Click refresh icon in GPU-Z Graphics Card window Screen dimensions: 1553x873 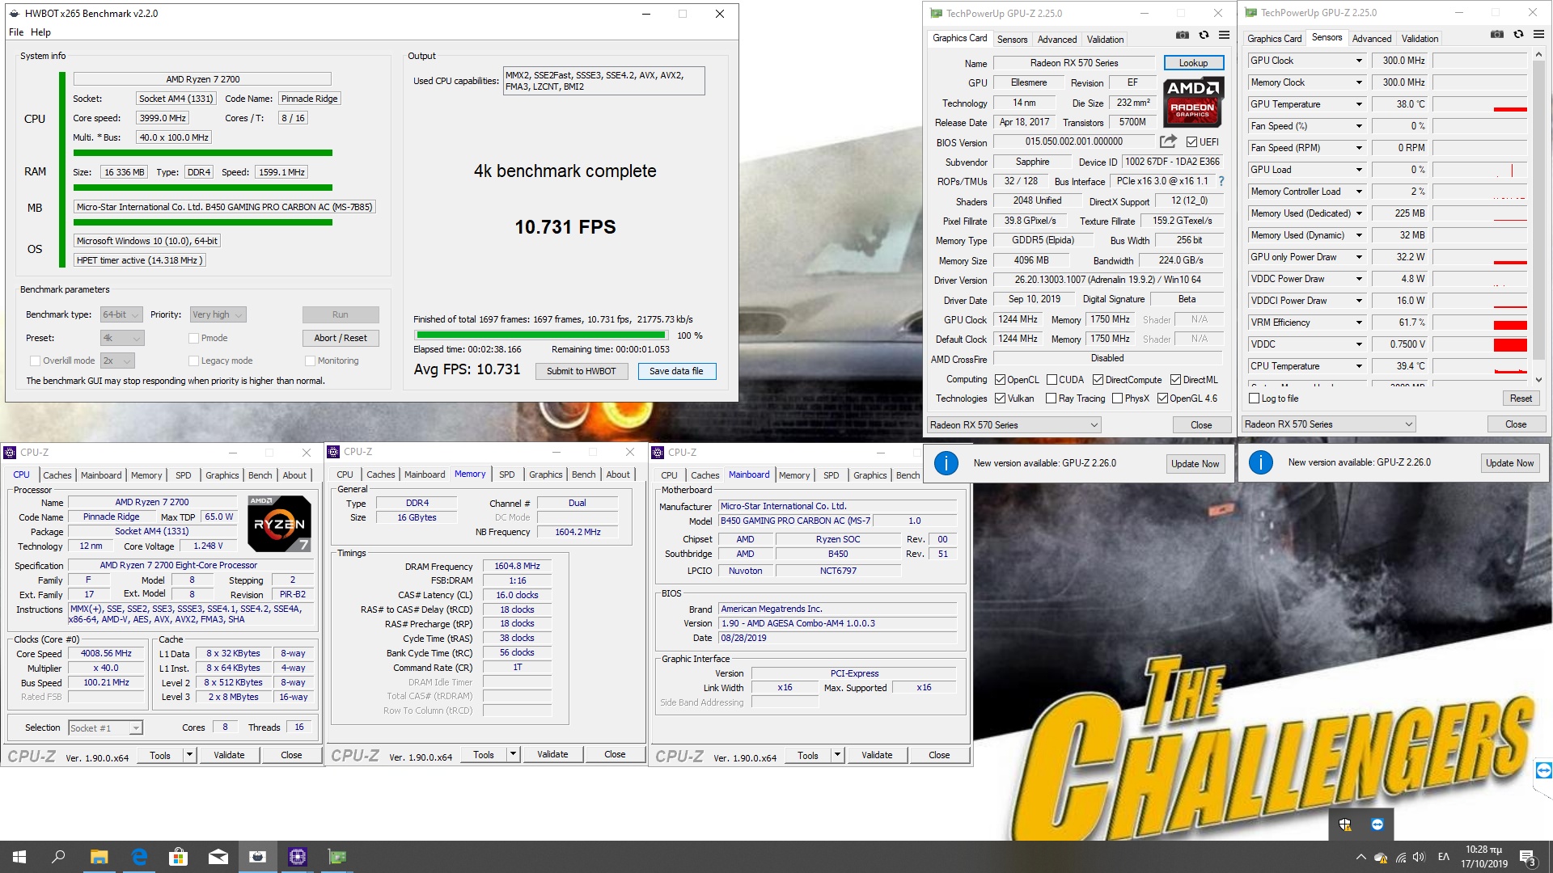tap(1204, 36)
